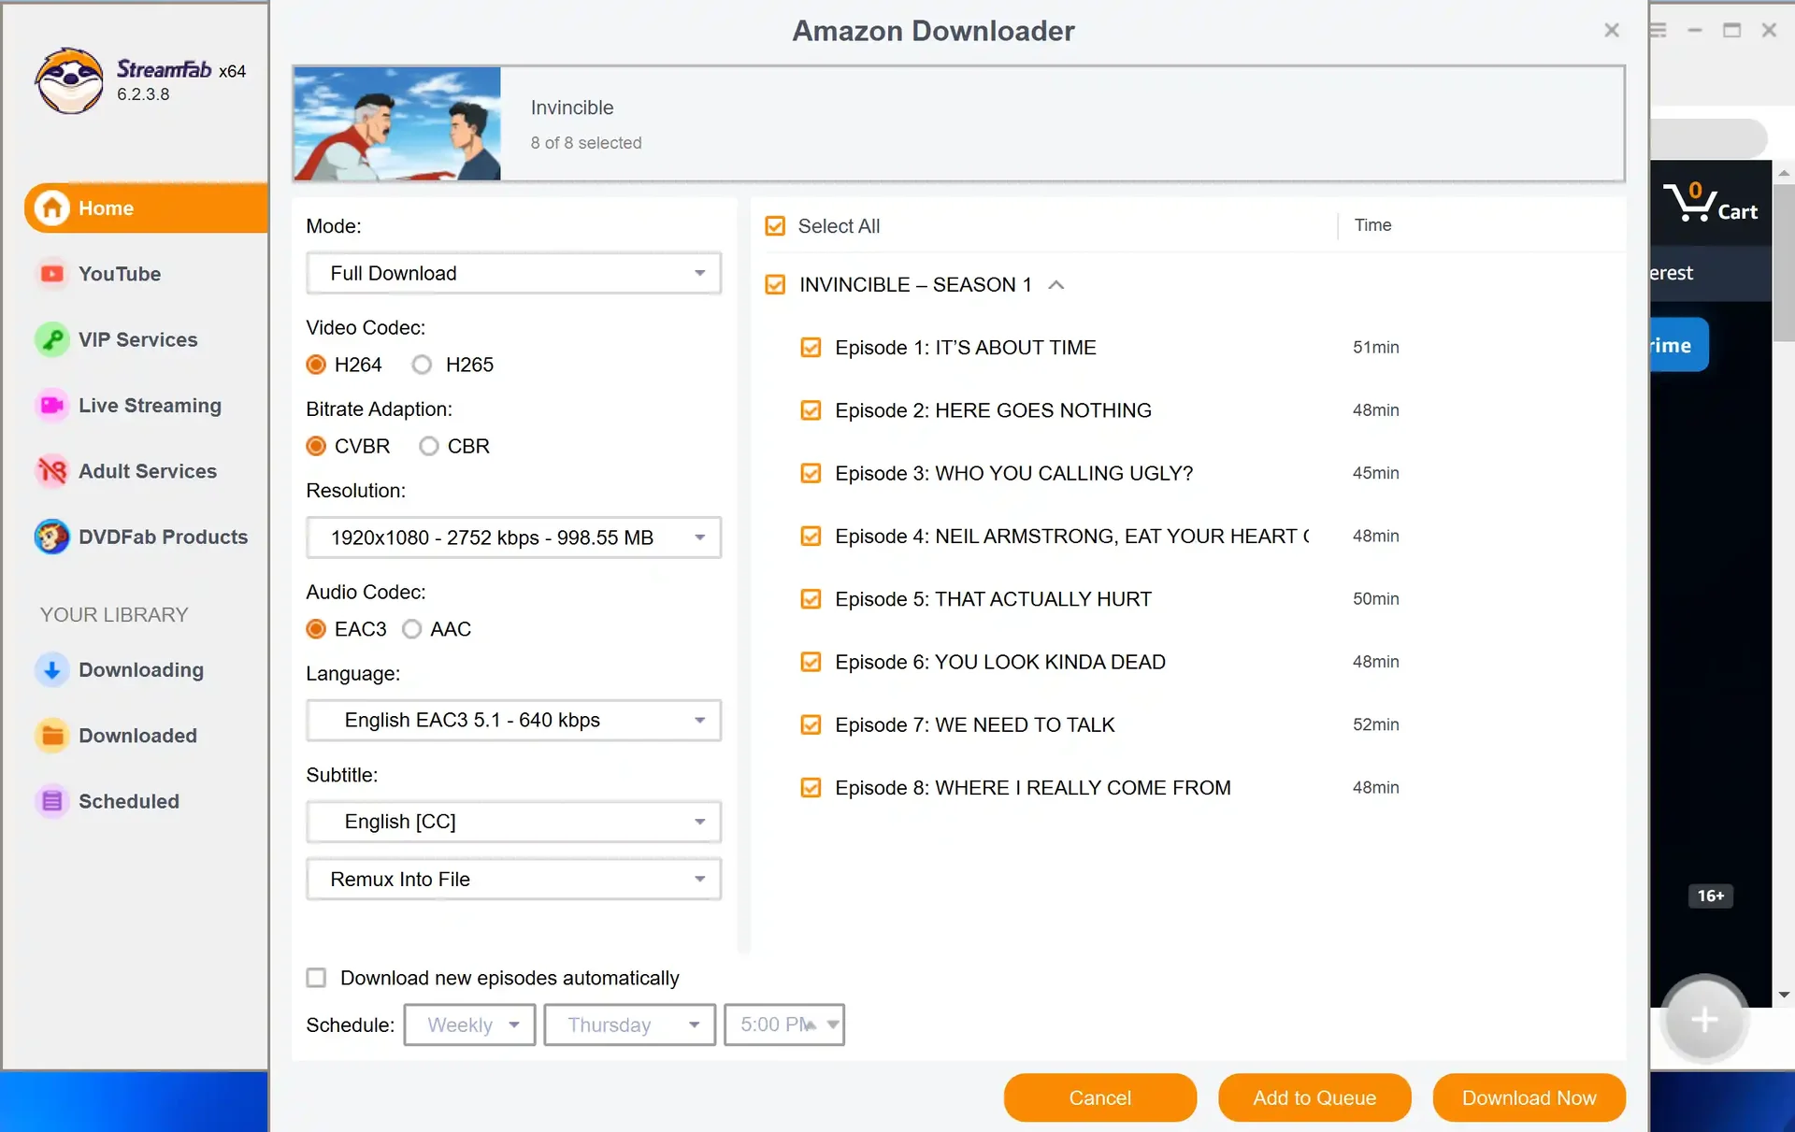
Task: Click the Time column header
Action: click(1372, 225)
